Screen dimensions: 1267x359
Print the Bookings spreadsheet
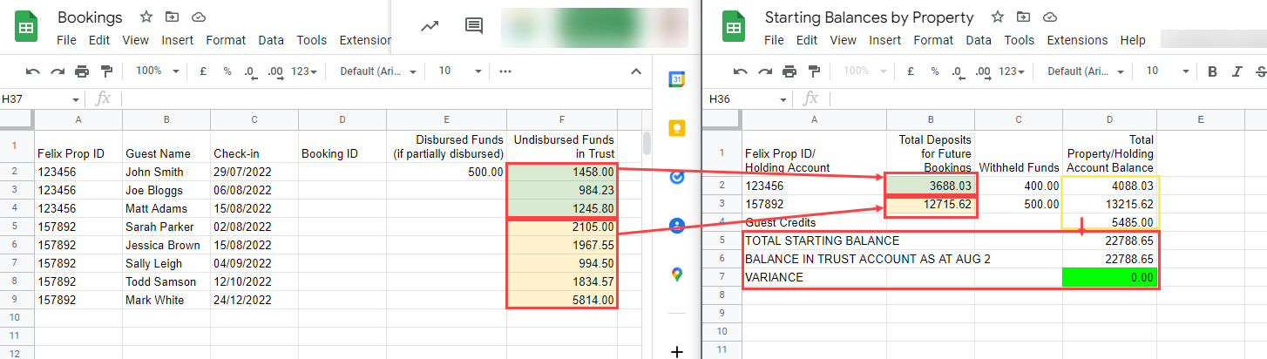point(82,71)
